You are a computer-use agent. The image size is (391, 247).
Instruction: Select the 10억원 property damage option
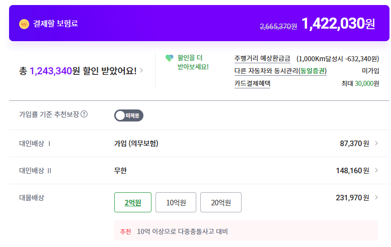click(x=176, y=202)
